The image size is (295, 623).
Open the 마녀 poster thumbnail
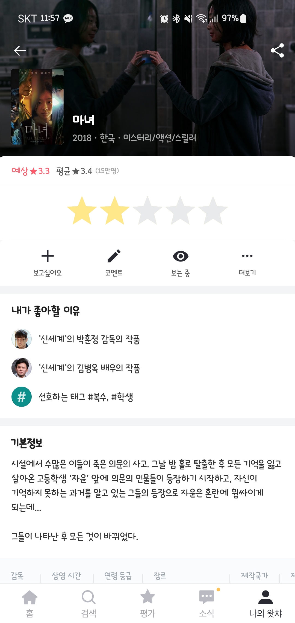point(37,107)
